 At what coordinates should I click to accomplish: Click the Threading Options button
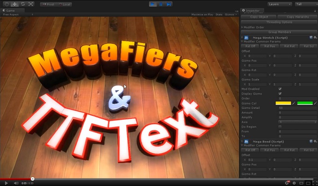tap(279, 22)
